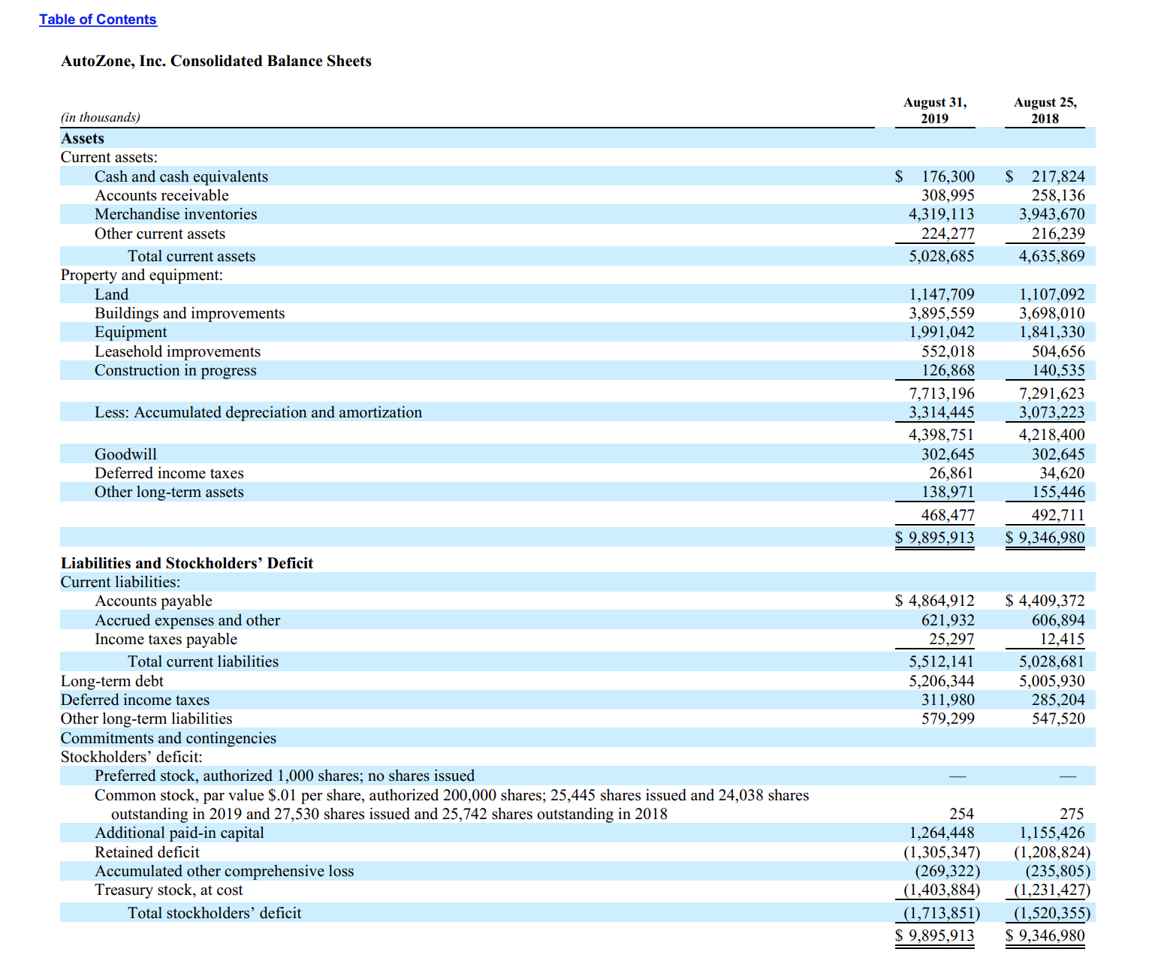Click the 'Other current assets' row label
The height and width of the screenshot is (970, 1164).
point(160,233)
